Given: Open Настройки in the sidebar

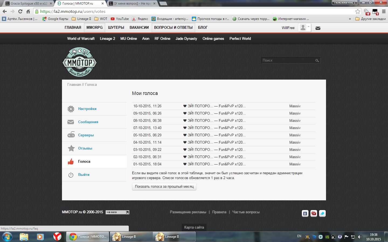Looking at the screenshot, I should 87,109.
